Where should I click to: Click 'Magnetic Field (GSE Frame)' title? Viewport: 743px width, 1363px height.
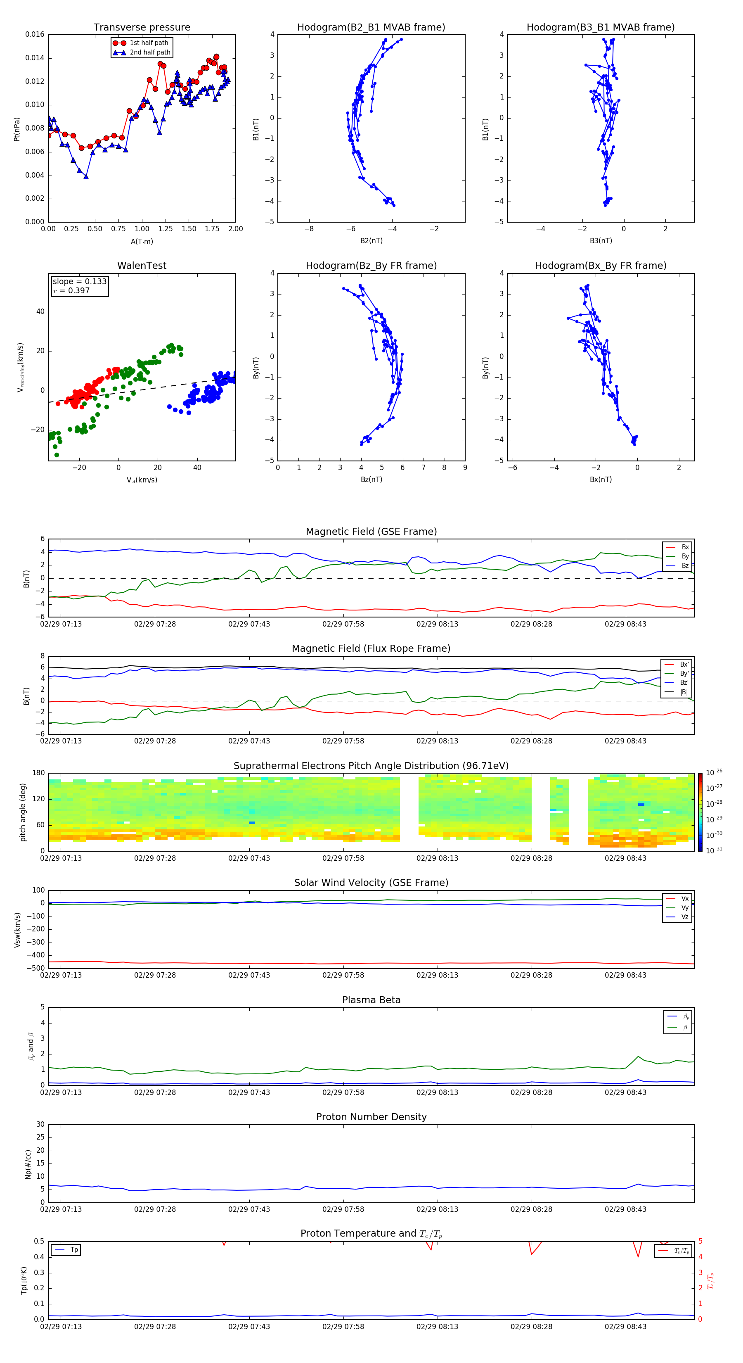371,532
